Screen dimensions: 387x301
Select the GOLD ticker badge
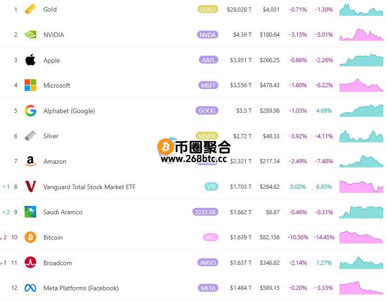[x=207, y=9]
